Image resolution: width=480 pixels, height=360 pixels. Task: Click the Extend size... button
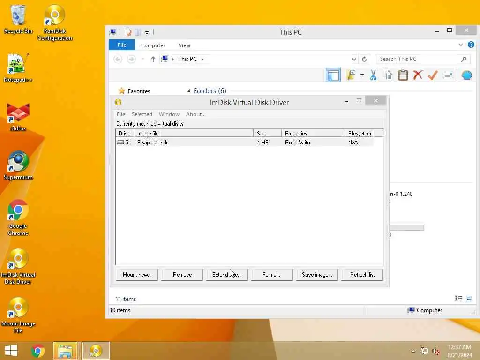(227, 275)
